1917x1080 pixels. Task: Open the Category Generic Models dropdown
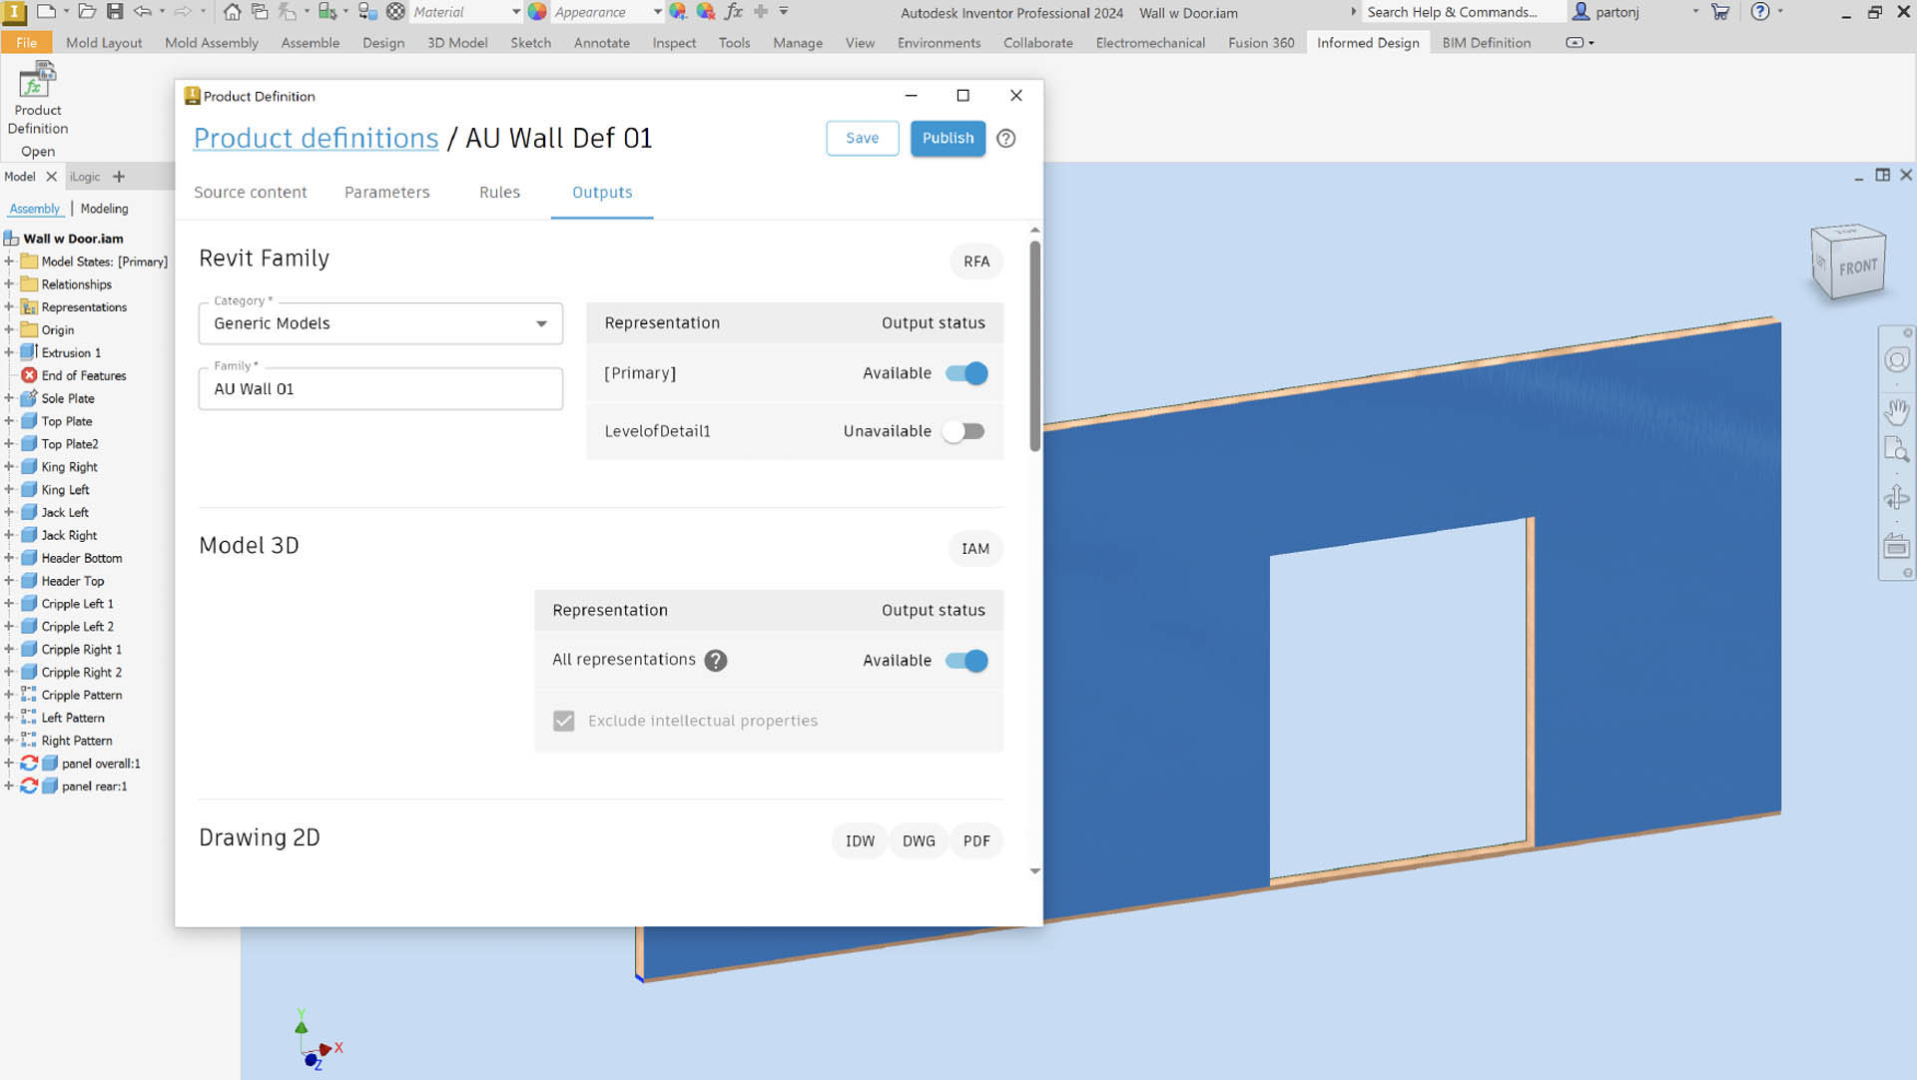380,323
